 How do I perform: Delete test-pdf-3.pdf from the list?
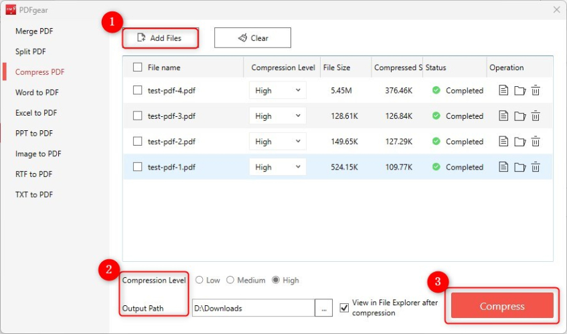point(536,116)
